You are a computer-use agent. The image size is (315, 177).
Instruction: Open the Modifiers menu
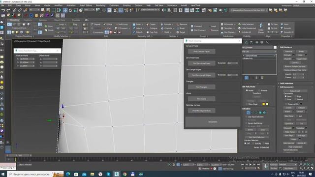[58, 5]
